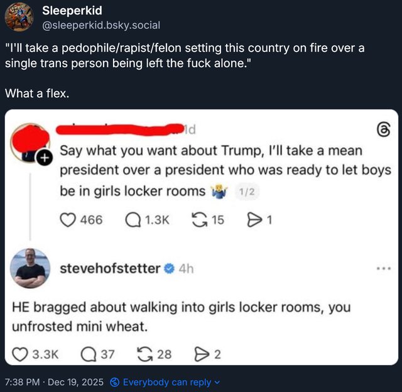Follow the redacted user via plus badge
The height and width of the screenshot is (392, 402).
(45, 158)
